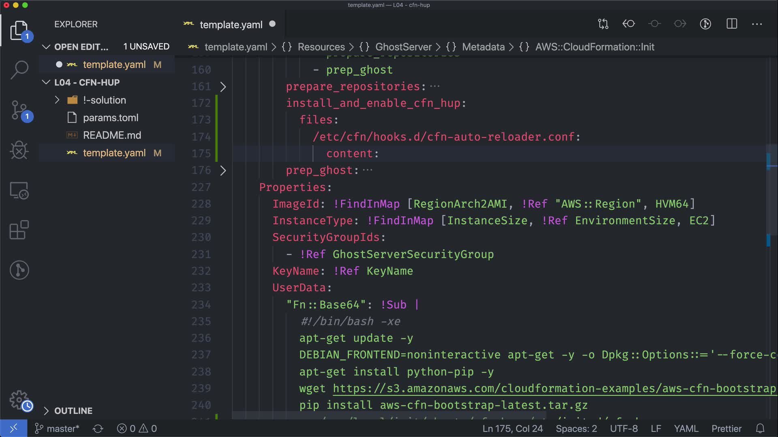Click Open Changes compare icon
Screen dimensions: 778x437
(x=603, y=24)
